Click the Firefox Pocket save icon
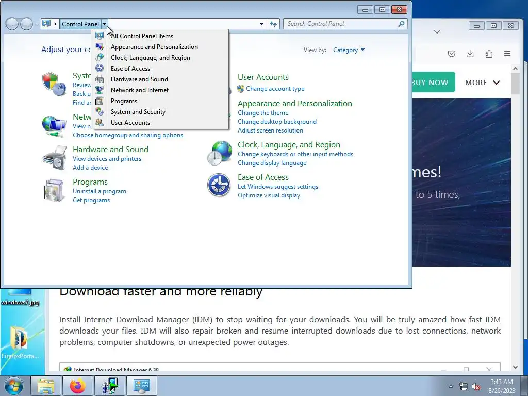The width and height of the screenshot is (528, 396). coord(452,54)
